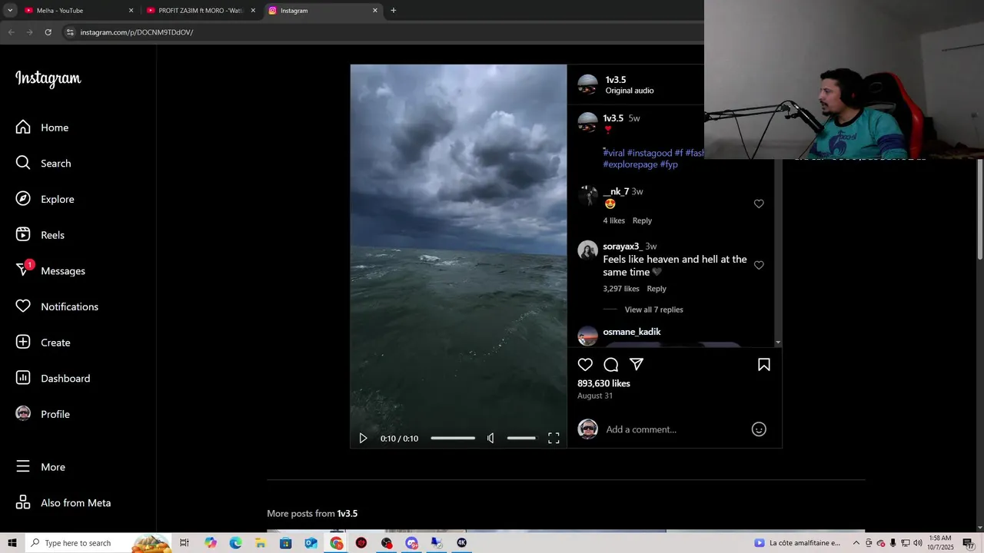Play the video
This screenshot has width=984, height=553.
pyautogui.click(x=363, y=439)
